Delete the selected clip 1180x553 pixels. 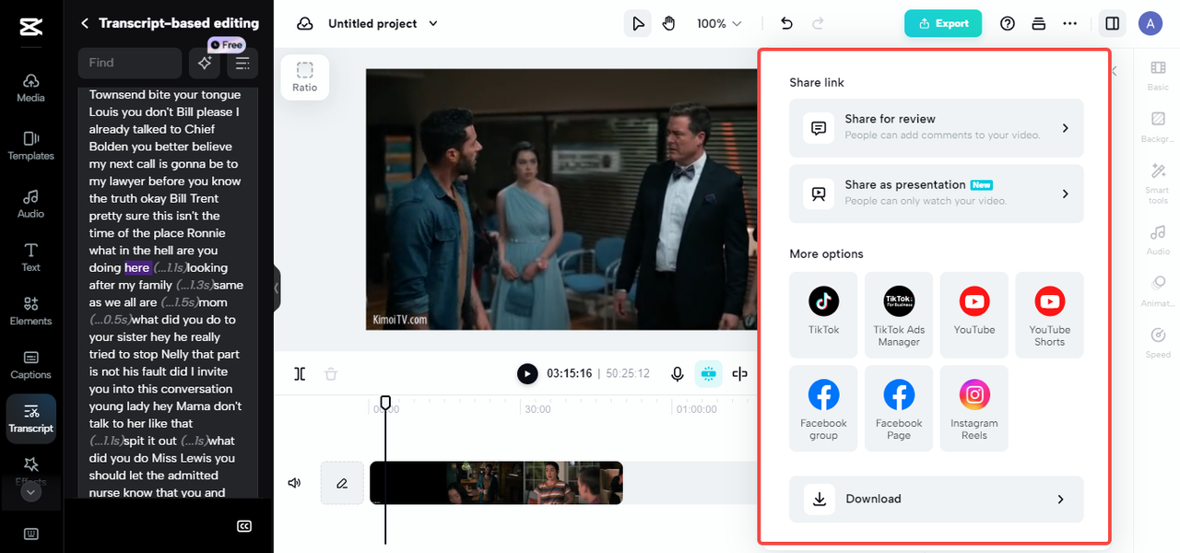click(x=331, y=373)
